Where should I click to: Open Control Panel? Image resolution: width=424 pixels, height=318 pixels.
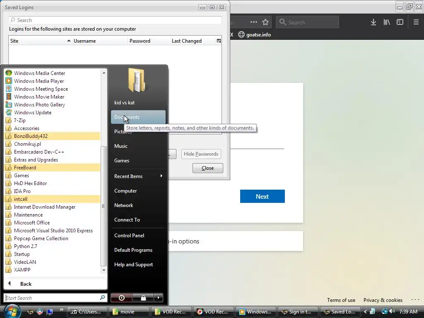tap(138, 236)
